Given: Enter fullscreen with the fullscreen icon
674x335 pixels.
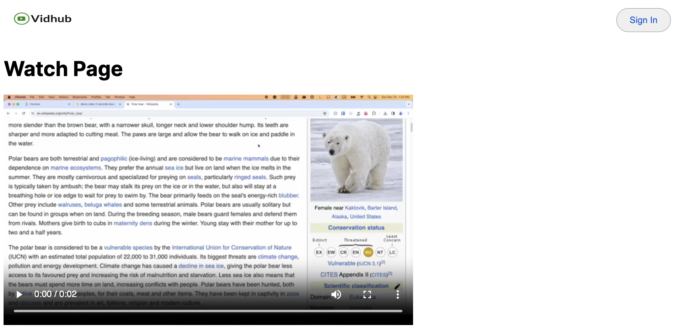Looking at the screenshot, I should (367, 294).
